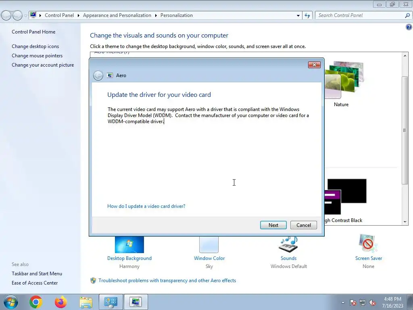Viewport: 413px width, 310px height.
Task: Switch to Control Panel taskbar button
Action: pyautogui.click(x=111, y=302)
